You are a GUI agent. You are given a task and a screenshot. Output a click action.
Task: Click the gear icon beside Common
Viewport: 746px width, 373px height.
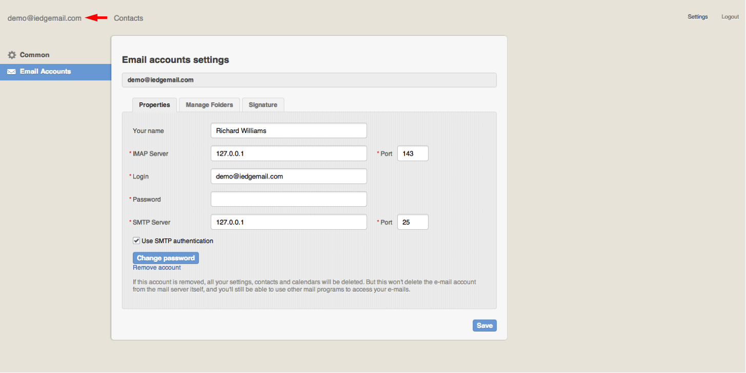pyautogui.click(x=12, y=55)
